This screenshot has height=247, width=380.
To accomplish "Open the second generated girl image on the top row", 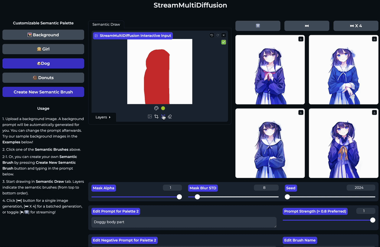I will point(344,70).
